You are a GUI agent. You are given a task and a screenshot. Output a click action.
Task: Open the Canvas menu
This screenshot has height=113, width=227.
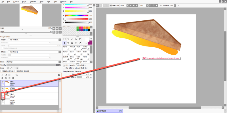pos(16,2)
